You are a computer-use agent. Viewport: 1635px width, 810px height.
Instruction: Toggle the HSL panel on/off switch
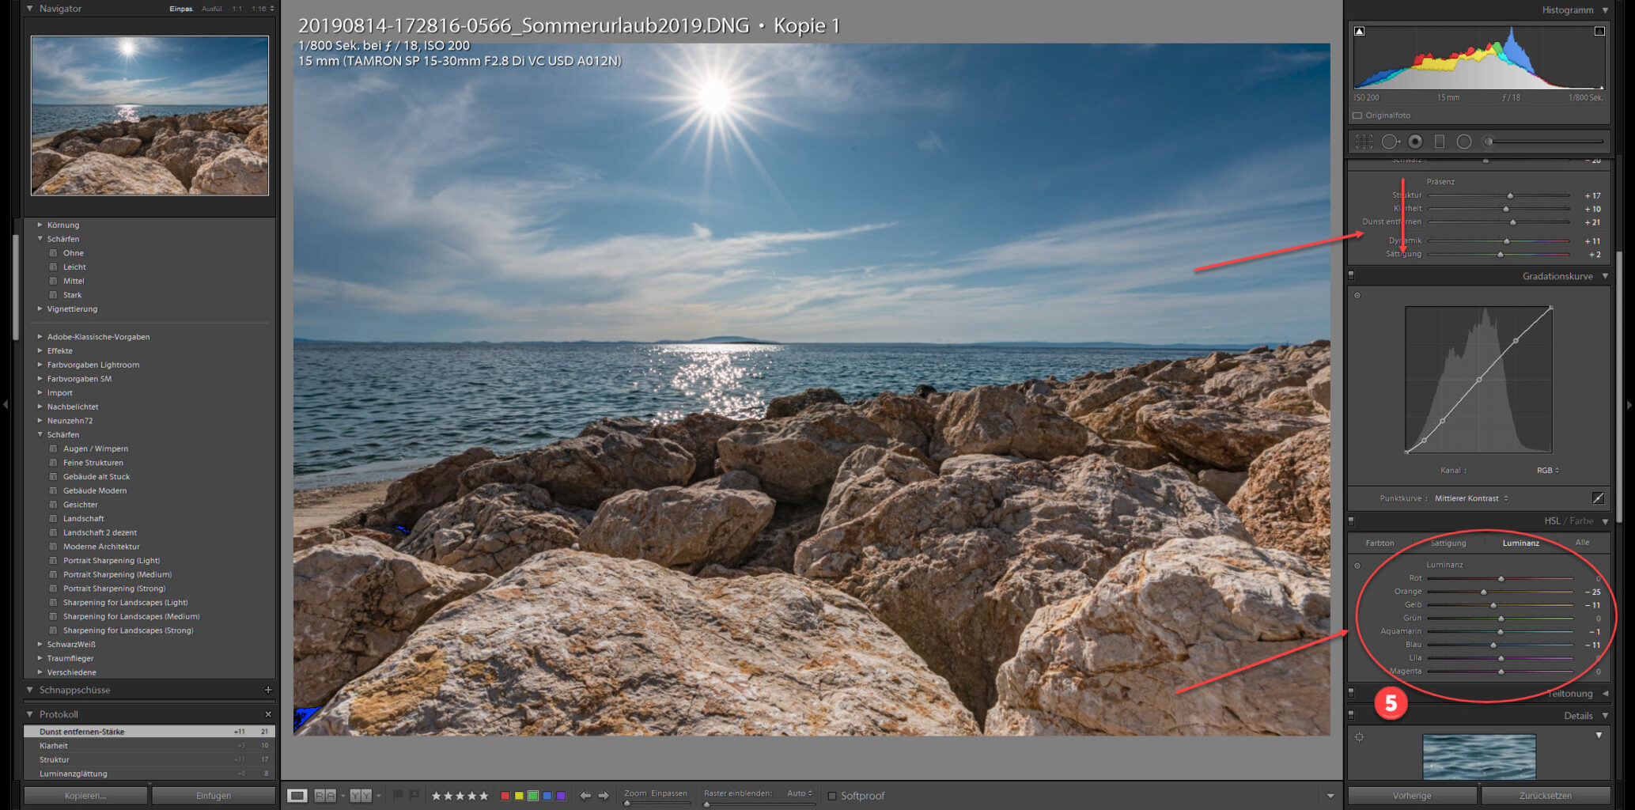coord(1351,520)
